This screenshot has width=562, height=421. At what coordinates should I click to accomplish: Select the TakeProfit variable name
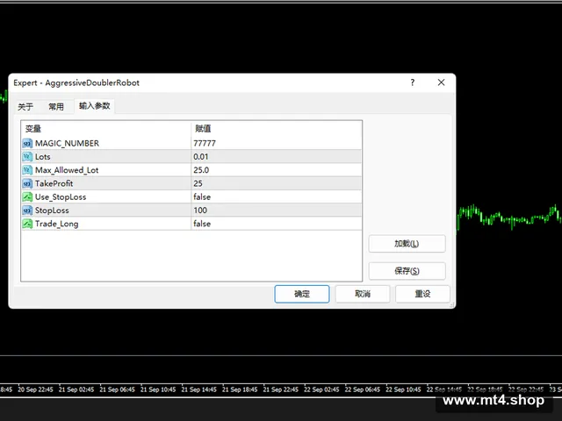coord(54,183)
